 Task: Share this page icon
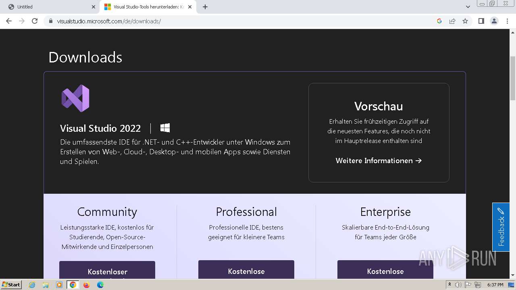coord(452,21)
